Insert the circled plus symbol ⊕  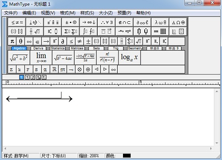(88, 69)
